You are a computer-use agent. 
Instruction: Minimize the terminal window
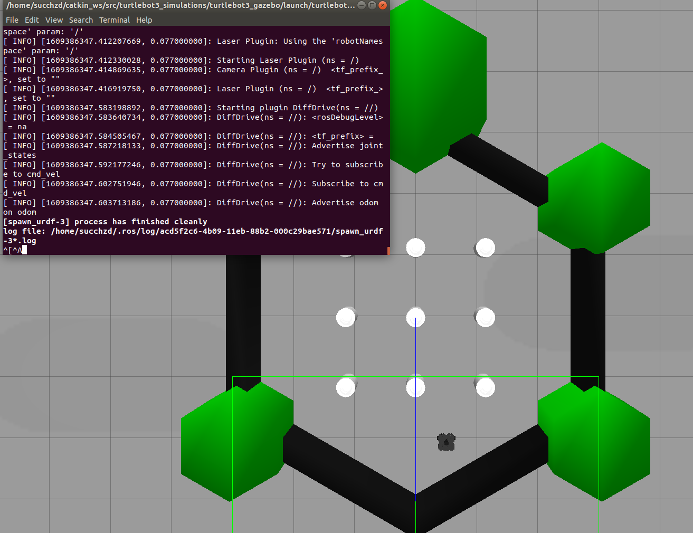(x=362, y=5)
